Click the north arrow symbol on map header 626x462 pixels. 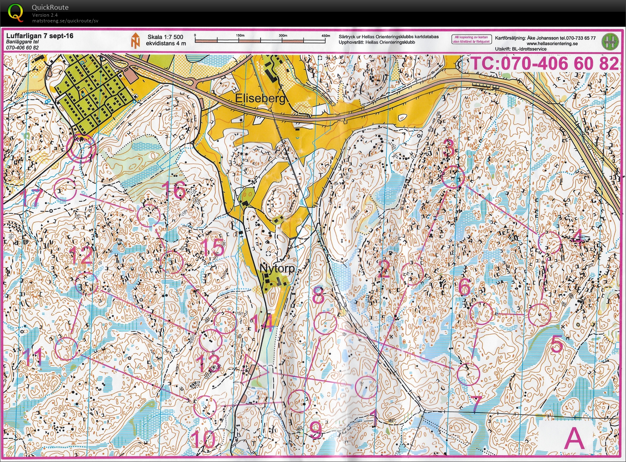click(x=135, y=40)
